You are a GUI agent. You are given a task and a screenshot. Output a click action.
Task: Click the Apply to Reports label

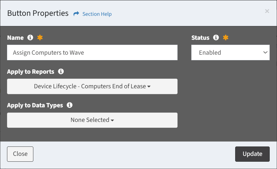[x=30, y=72]
